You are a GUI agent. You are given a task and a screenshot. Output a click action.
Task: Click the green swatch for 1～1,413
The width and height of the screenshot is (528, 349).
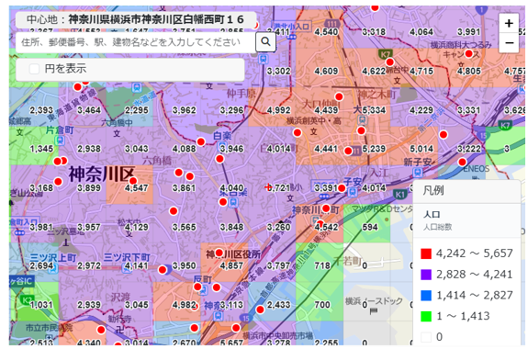(426, 316)
